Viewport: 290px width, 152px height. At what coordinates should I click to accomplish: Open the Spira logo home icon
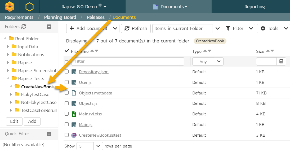coord(10,7)
